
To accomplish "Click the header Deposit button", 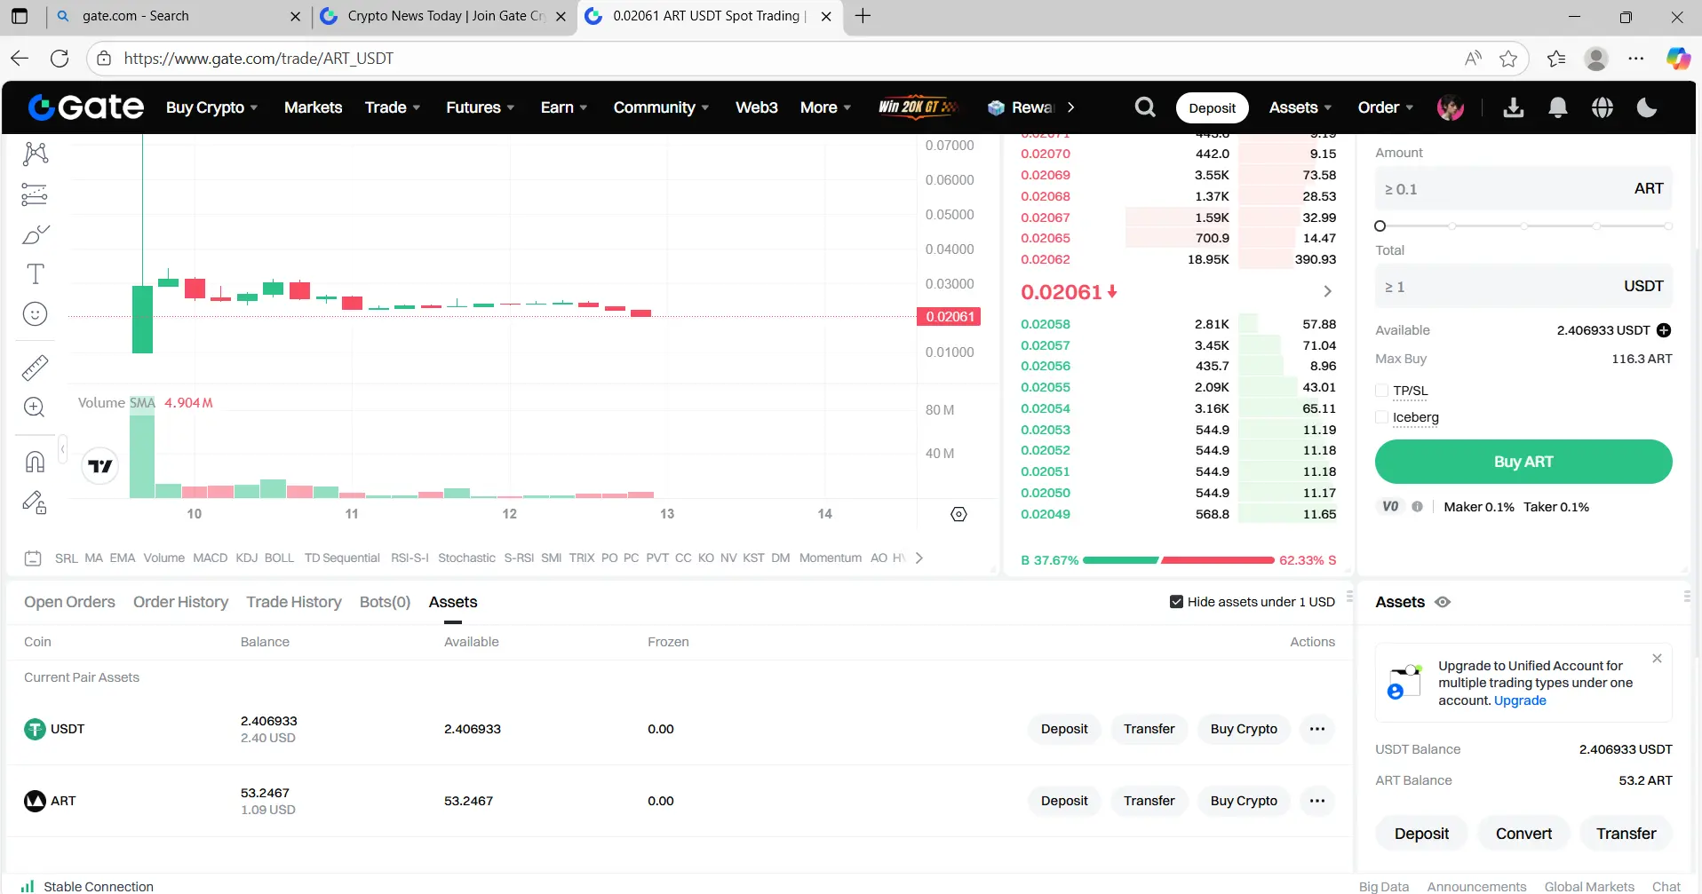I will (1212, 107).
